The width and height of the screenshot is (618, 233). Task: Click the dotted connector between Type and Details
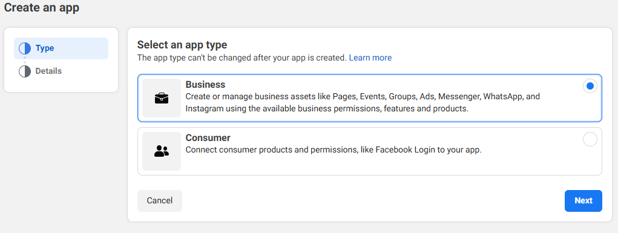tap(24, 60)
